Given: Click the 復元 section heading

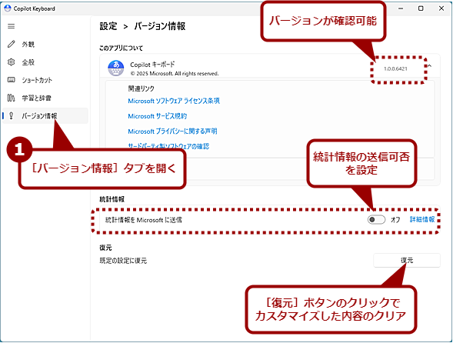Looking at the screenshot, I should pyautogui.click(x=105, y=248).
